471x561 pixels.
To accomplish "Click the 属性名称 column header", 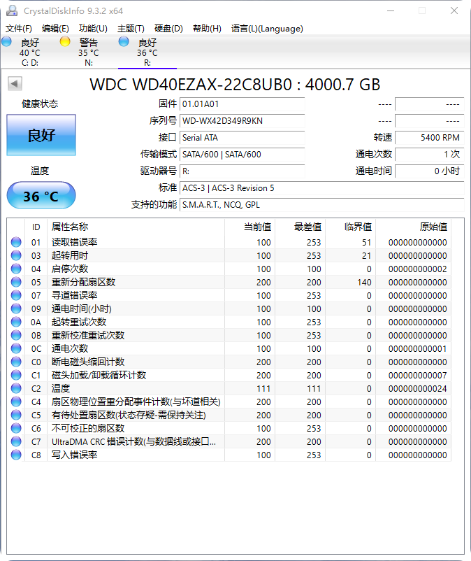I will pyautogui.click(x=136, y=227).
